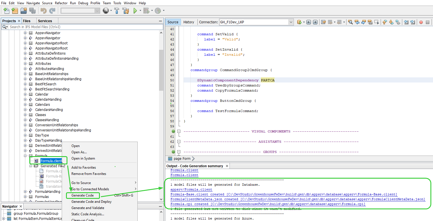The height and width of the screenshot is (221, 433).
Task: Toggle rectangular selection in the editor toolbar
Action: [377, 22]
